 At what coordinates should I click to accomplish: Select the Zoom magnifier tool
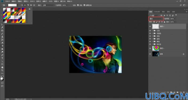pos(2,70)
